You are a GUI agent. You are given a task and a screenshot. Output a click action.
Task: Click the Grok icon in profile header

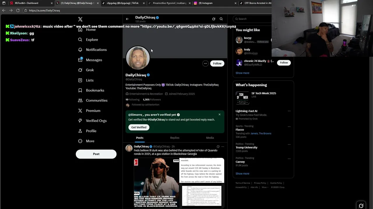point(214,19)
